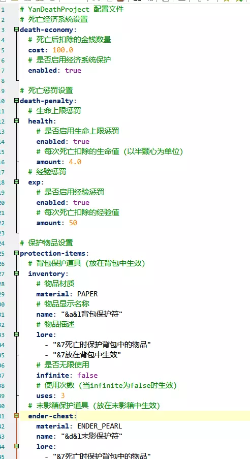Click the 'exp' key
The width and height of the screenshot is (250, 459).
click(x=34, y=182)
